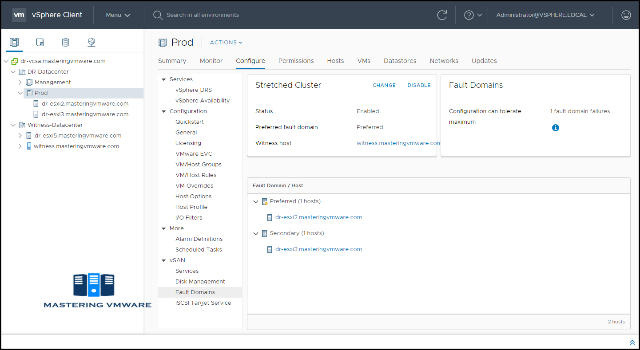Open dr-esxi2.masteringvmware.com link in fault domains
This screenshot has width=640, height=350.
coord(318,217)
